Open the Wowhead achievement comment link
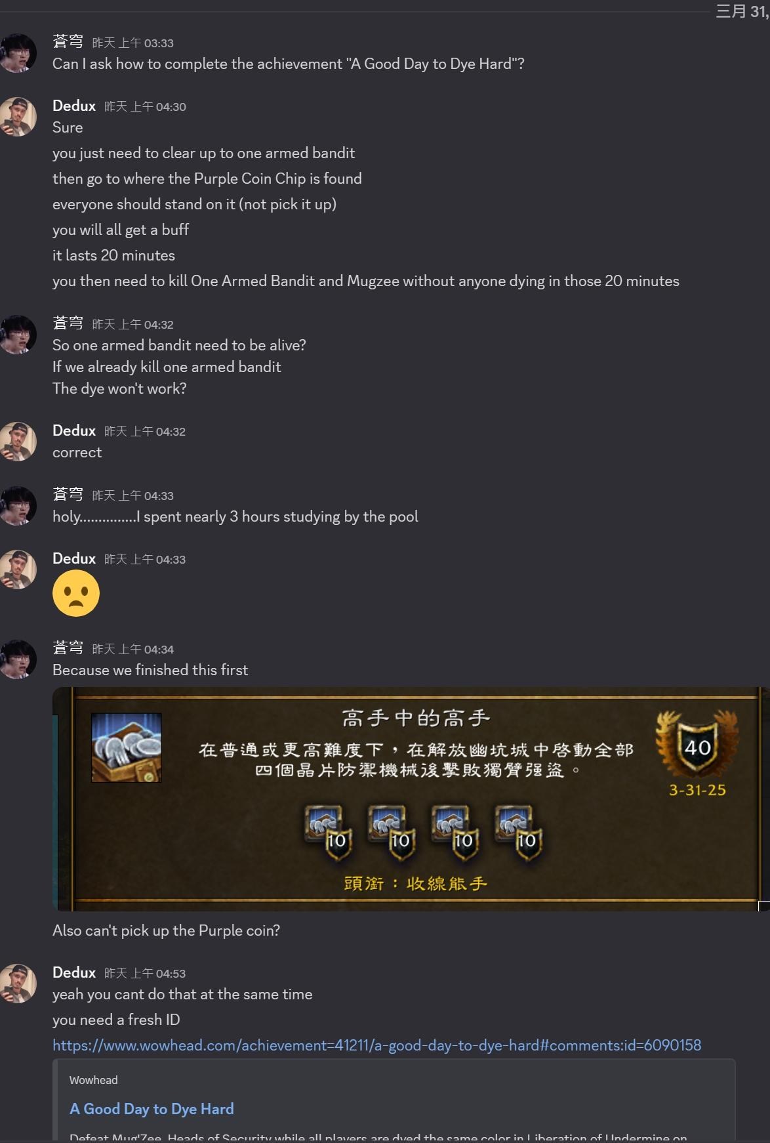 [376, 1045]
